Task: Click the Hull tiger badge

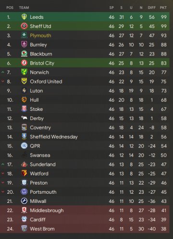Action: click(24, 100)
